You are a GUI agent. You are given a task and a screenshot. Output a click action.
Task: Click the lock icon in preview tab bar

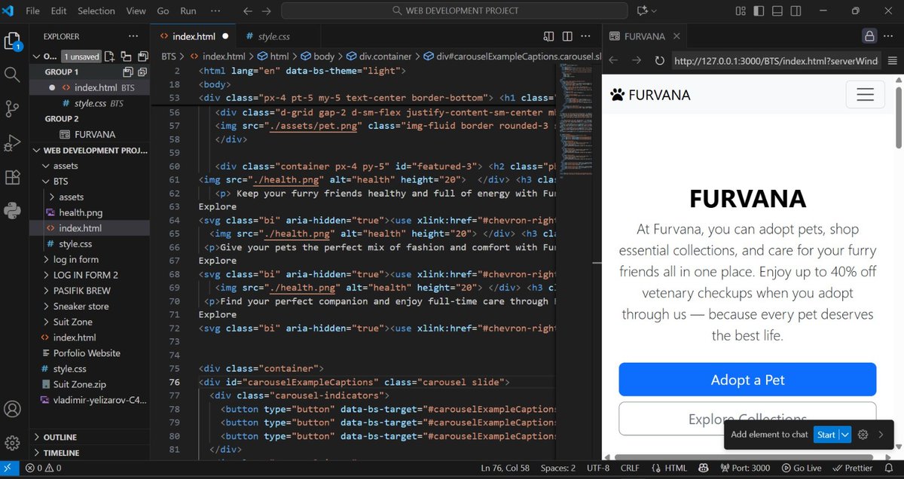coord(869,36)
